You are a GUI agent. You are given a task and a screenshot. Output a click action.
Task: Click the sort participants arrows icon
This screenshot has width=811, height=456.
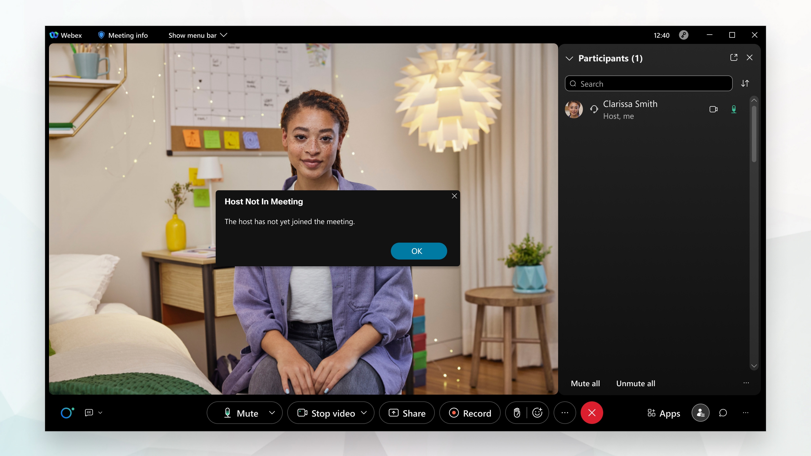(745, 83)
